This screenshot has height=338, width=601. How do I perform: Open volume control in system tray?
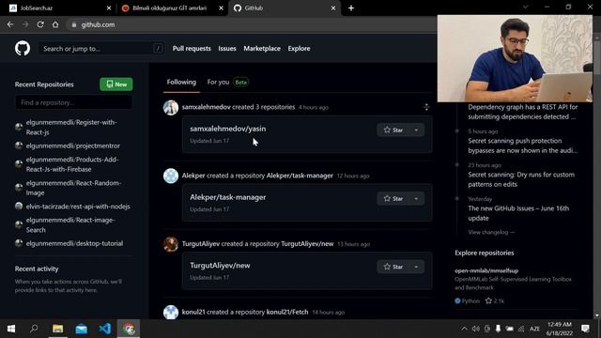click(476, 329)
